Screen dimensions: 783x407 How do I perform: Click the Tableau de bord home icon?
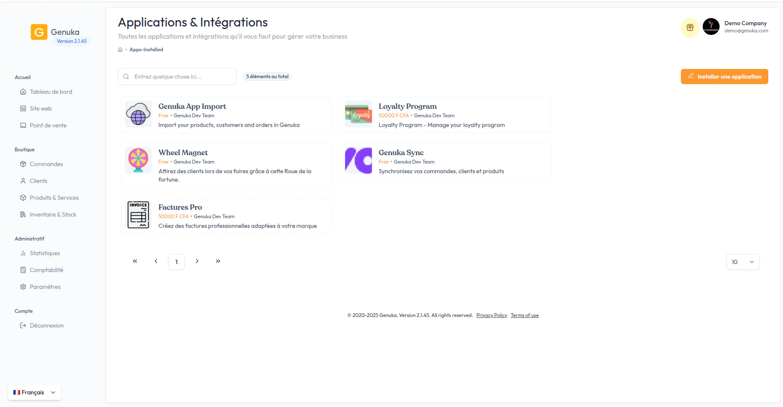tap(23, 92)
